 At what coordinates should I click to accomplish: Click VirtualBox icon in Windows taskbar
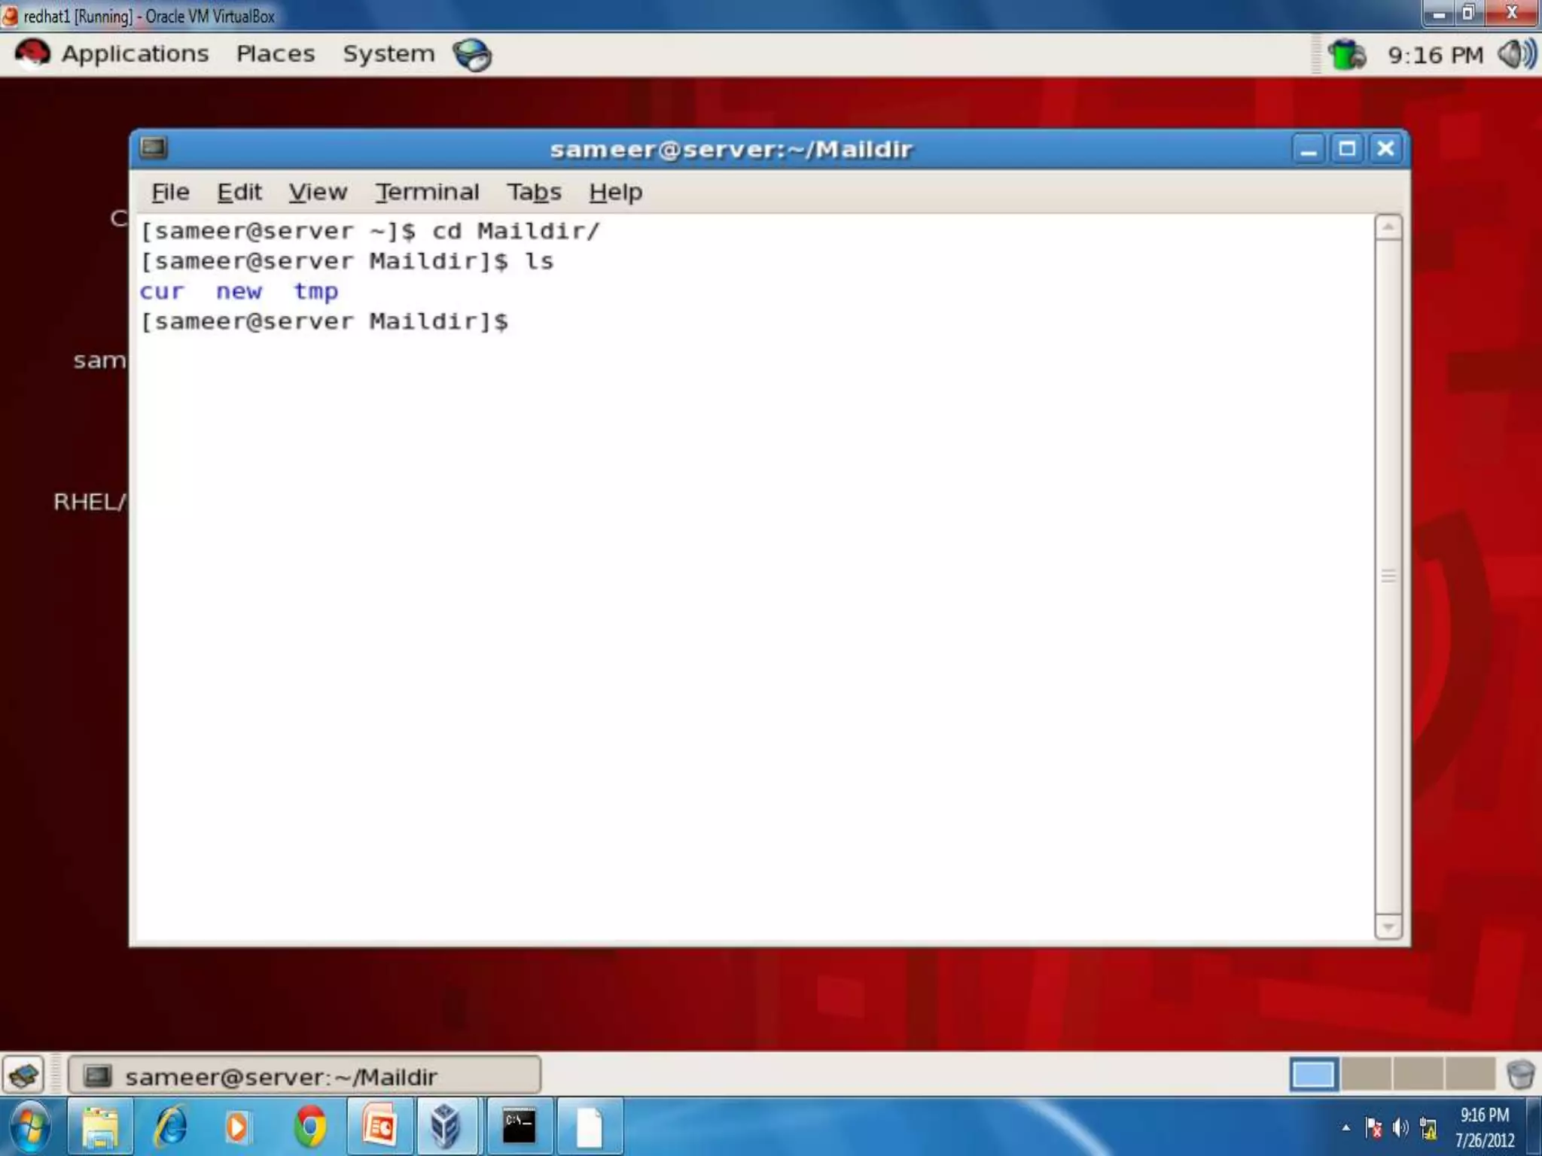446,1127
